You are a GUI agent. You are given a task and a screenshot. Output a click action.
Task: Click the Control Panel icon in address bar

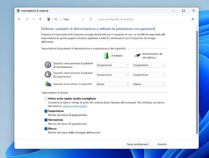(x=48, y=19)
